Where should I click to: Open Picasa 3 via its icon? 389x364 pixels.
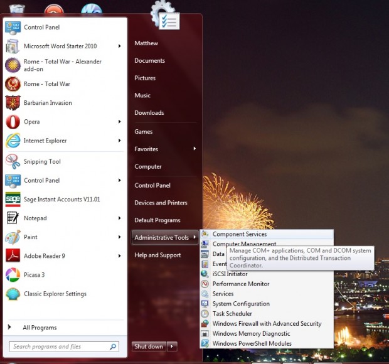(x=13, y=275)
